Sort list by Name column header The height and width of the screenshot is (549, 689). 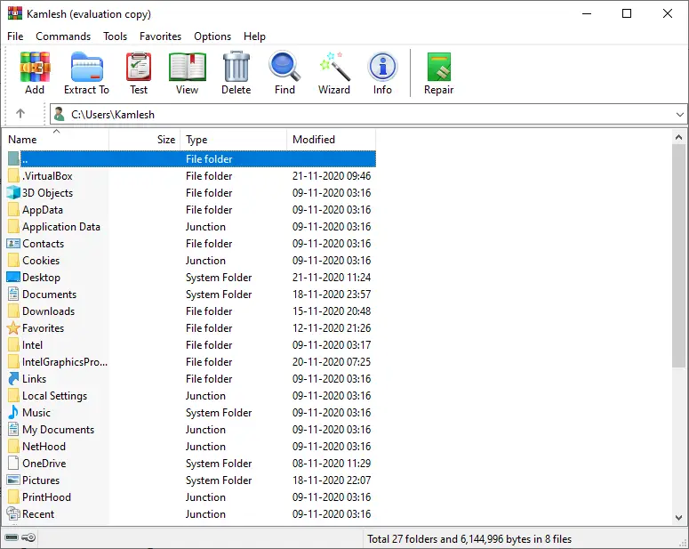click(x=56, y=139)
